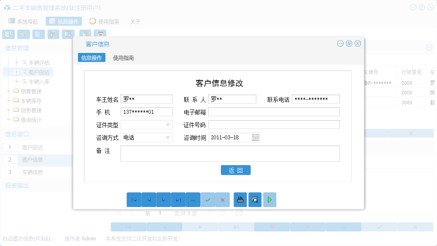The height and width of the screenshot is (246, 437).
Task: Advance to the next record
Action: click(x=164, y=199)
